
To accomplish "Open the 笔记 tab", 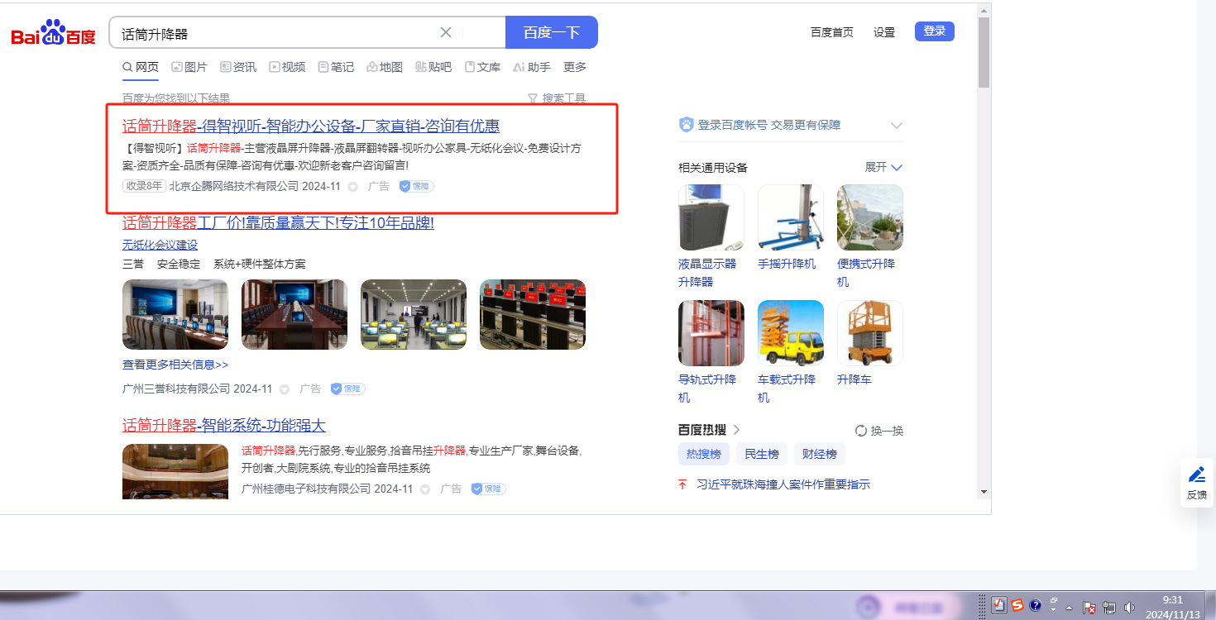I will (336, 67).
